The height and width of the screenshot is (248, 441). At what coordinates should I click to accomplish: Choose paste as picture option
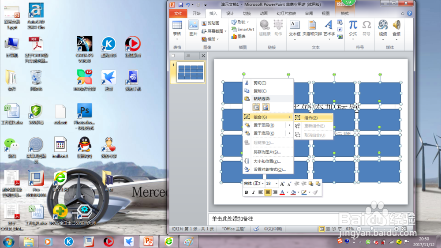pos(265,107)
